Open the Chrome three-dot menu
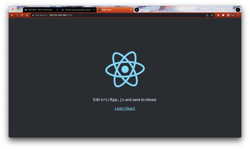Screen dimensions: 250x149 [238, 15]
